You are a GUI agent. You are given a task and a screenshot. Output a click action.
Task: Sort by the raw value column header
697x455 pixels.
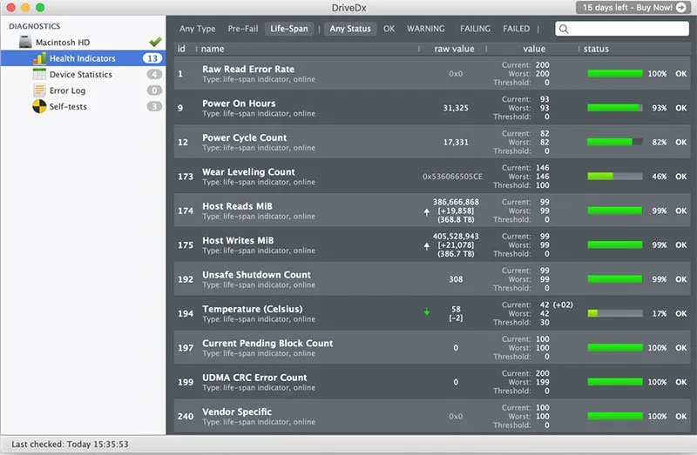(454, 49)
